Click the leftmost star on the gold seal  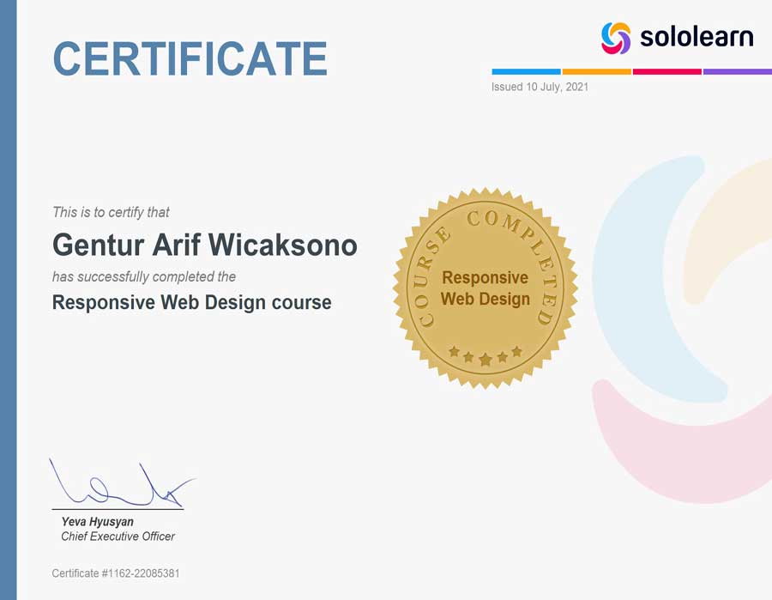click(x=454, y=351)
